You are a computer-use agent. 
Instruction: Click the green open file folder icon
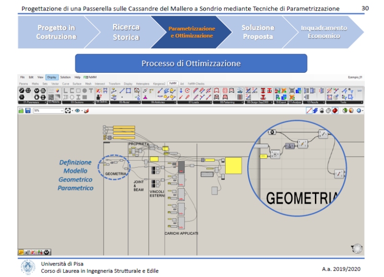[21, 111]
